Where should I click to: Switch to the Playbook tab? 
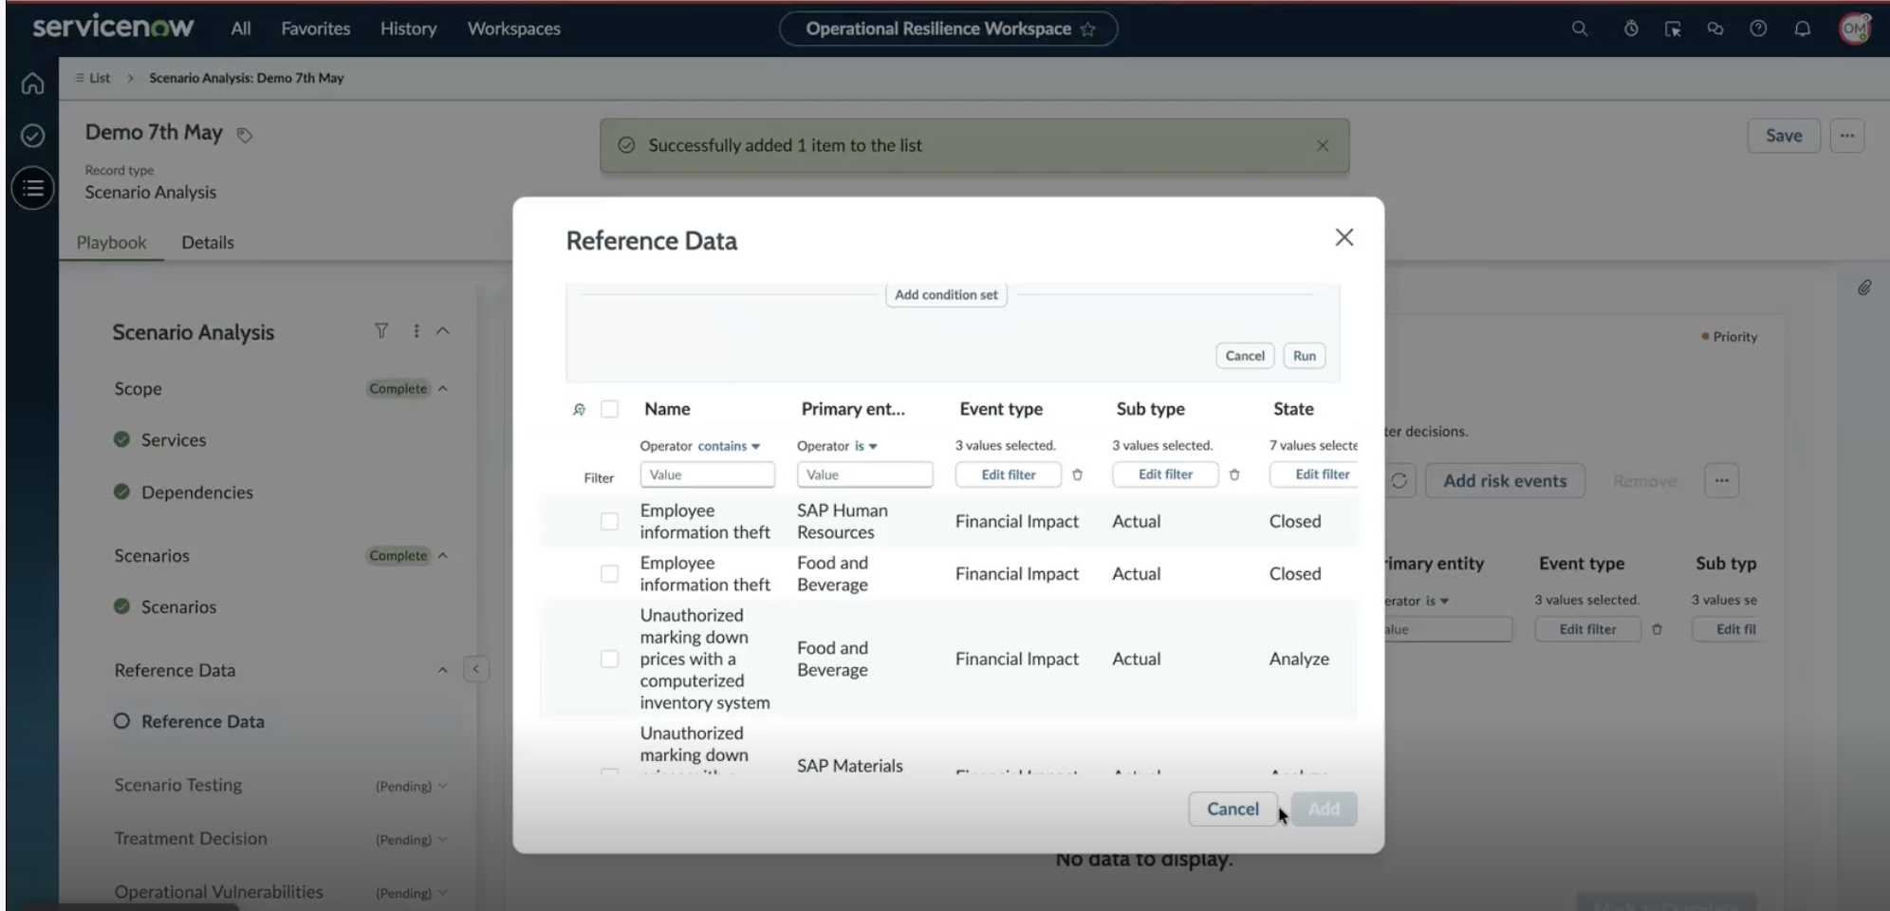click(111, 242)
